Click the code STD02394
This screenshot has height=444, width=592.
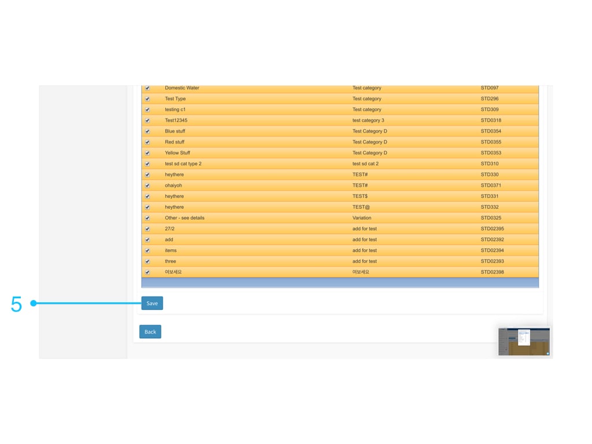point(493,250)
